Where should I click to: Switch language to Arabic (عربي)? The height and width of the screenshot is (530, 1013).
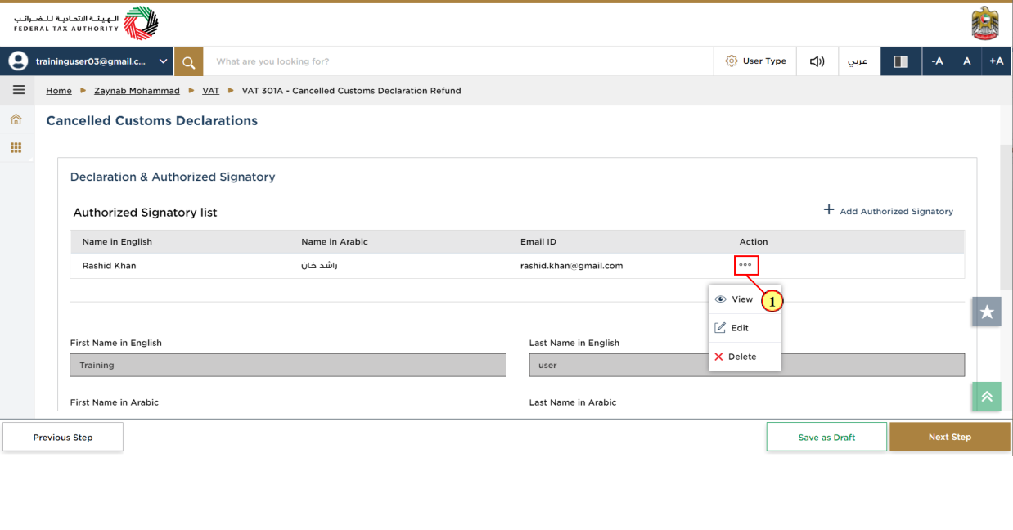(858, 61)
